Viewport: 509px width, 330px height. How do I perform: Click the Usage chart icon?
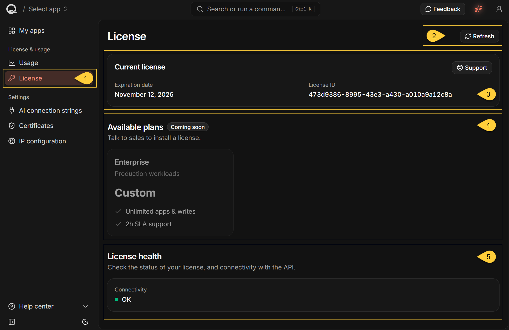(12, 63)
